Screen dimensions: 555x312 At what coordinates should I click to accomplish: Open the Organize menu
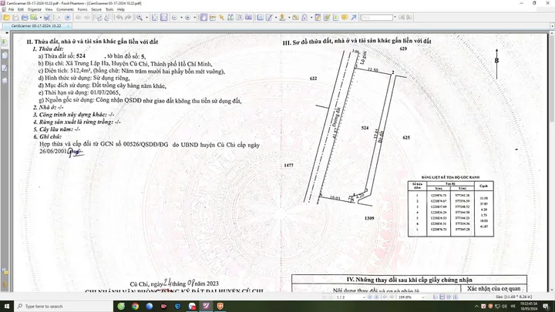(35, 9)
